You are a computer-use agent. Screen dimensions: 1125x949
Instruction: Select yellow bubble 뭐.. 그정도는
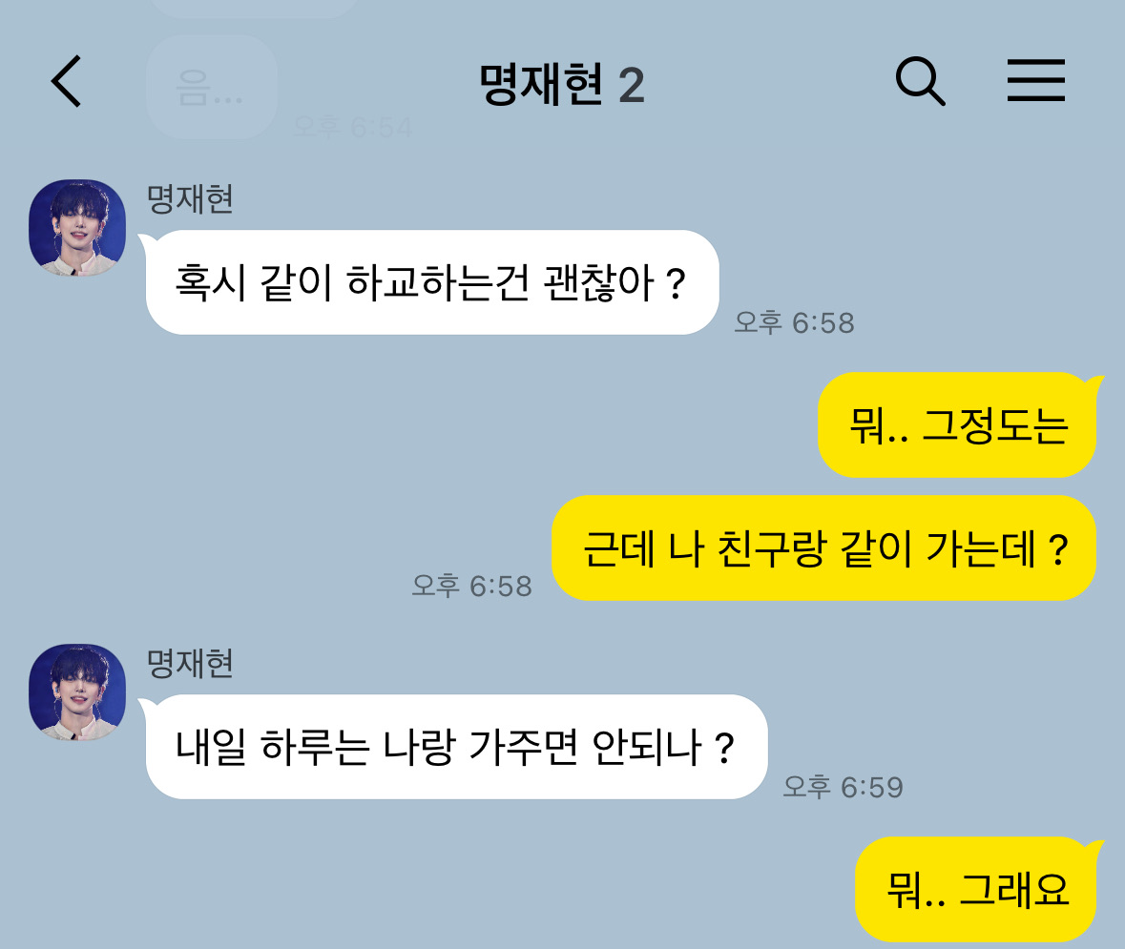click(958, 424)
